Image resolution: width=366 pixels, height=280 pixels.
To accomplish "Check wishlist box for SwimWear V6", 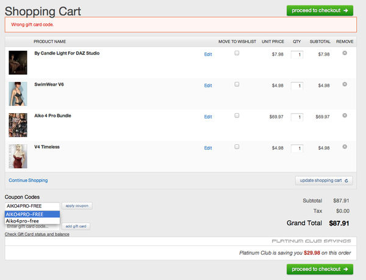I will (237, 84).
